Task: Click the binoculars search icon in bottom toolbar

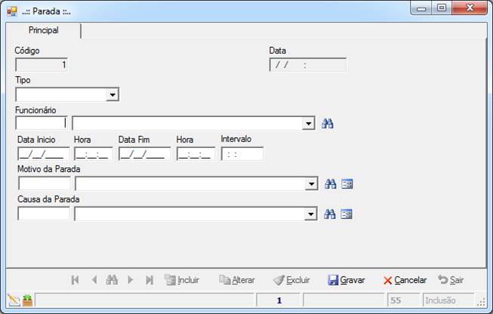Action: (x=112, y=280)
